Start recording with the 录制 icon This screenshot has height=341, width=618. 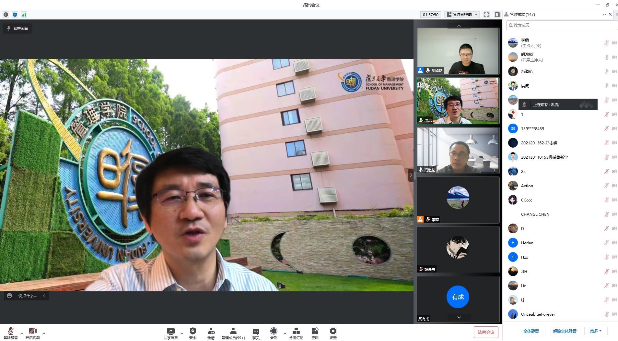tap(274, 331)
